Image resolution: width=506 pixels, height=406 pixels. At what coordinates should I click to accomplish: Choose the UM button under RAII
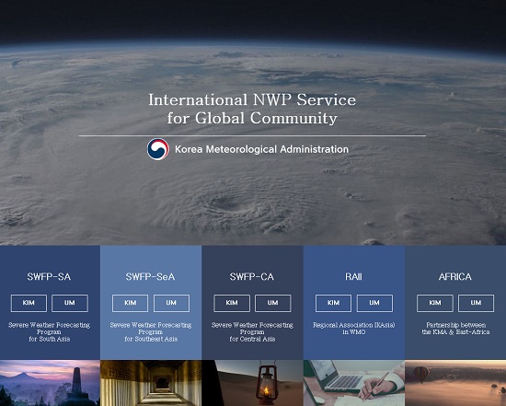(374, 303)
